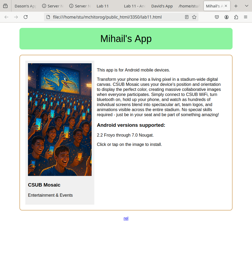Go forward to the next page

point(16,17)
